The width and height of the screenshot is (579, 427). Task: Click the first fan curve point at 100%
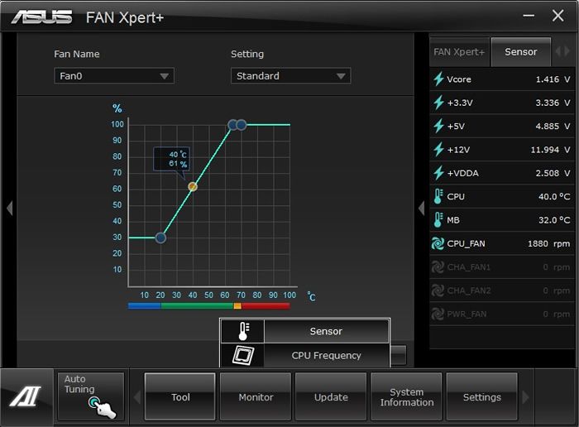[232, 125]
